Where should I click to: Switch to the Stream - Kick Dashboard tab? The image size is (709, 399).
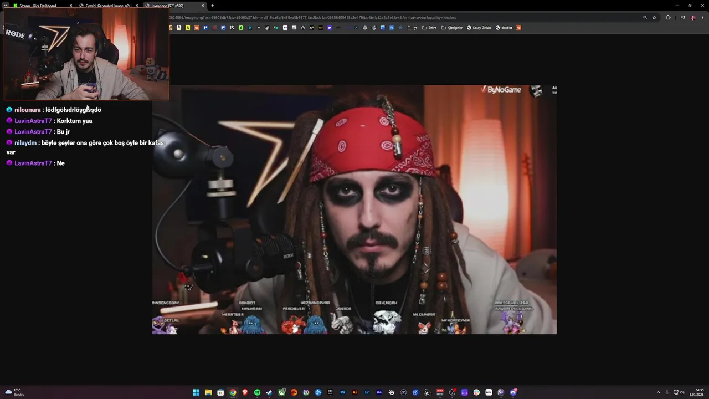pos(42,6)
